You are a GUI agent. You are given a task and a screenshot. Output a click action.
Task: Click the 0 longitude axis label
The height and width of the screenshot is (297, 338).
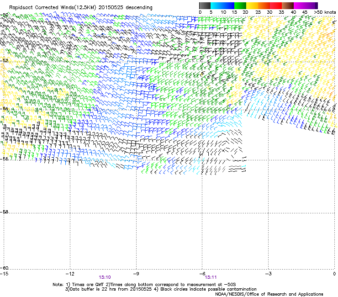(334, 274)
